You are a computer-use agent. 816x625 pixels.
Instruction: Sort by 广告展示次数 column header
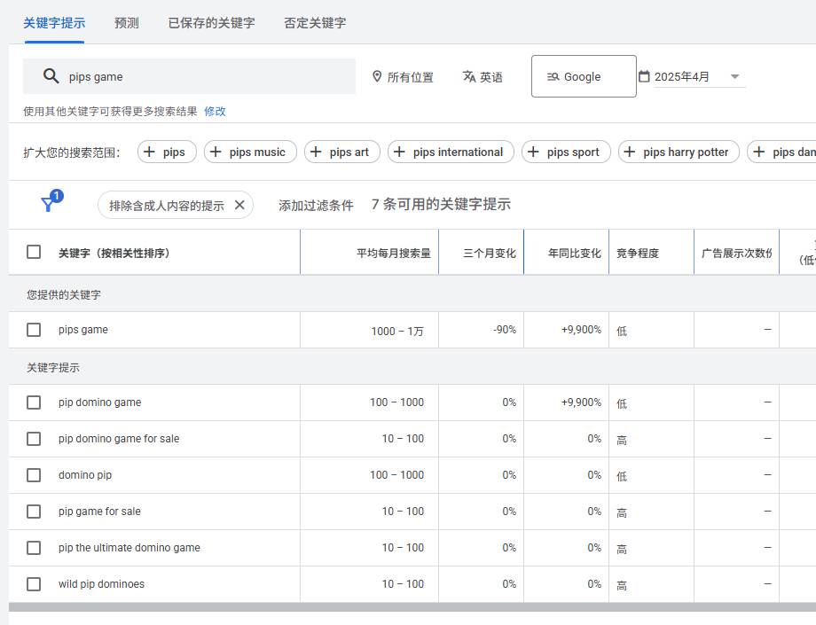[736, 254]
